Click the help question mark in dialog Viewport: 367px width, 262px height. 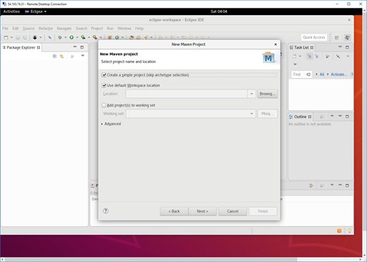point(106,211)
